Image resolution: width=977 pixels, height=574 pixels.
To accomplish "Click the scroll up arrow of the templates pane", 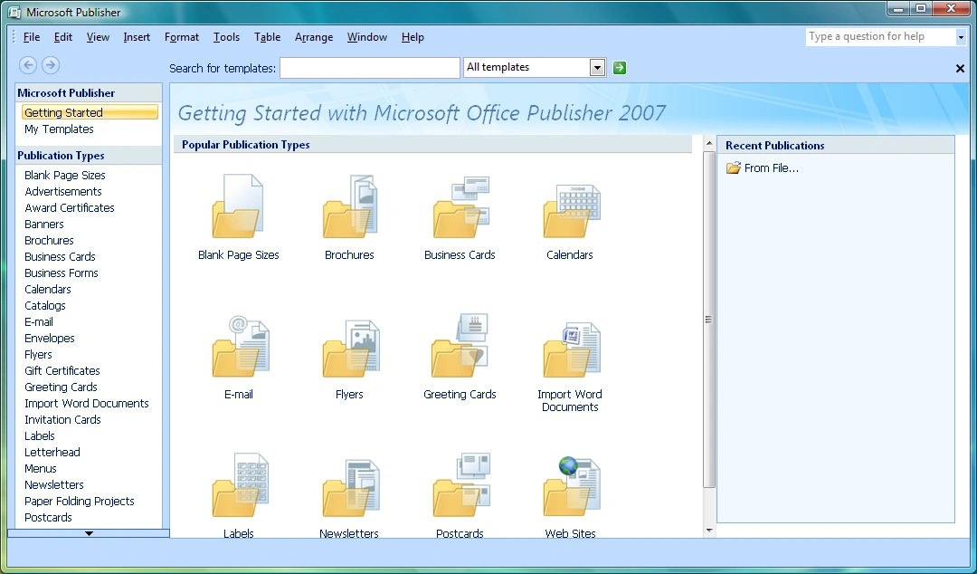I will (709, 143).
